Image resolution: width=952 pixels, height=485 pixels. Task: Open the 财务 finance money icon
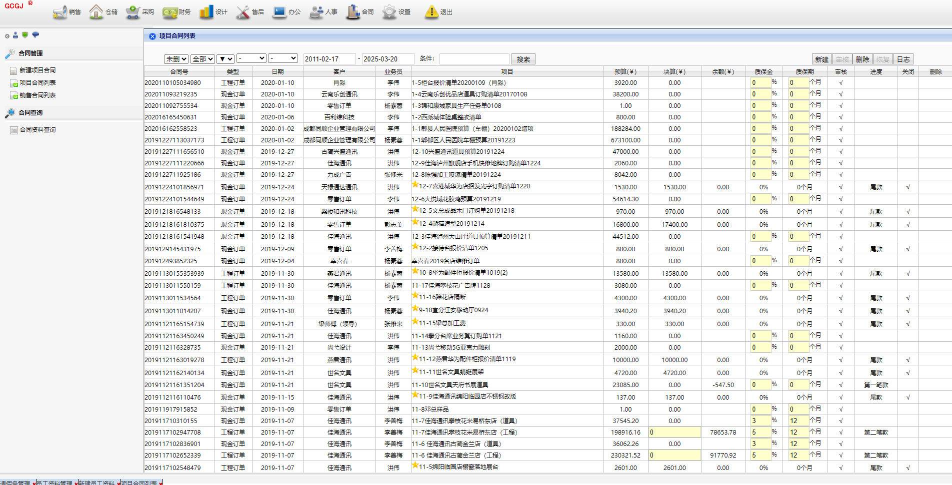(x=170, y=12)
